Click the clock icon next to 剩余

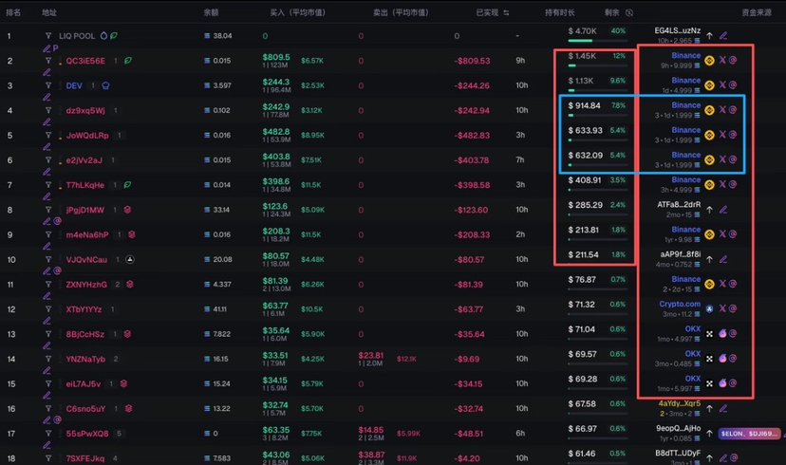coord(629,12)
